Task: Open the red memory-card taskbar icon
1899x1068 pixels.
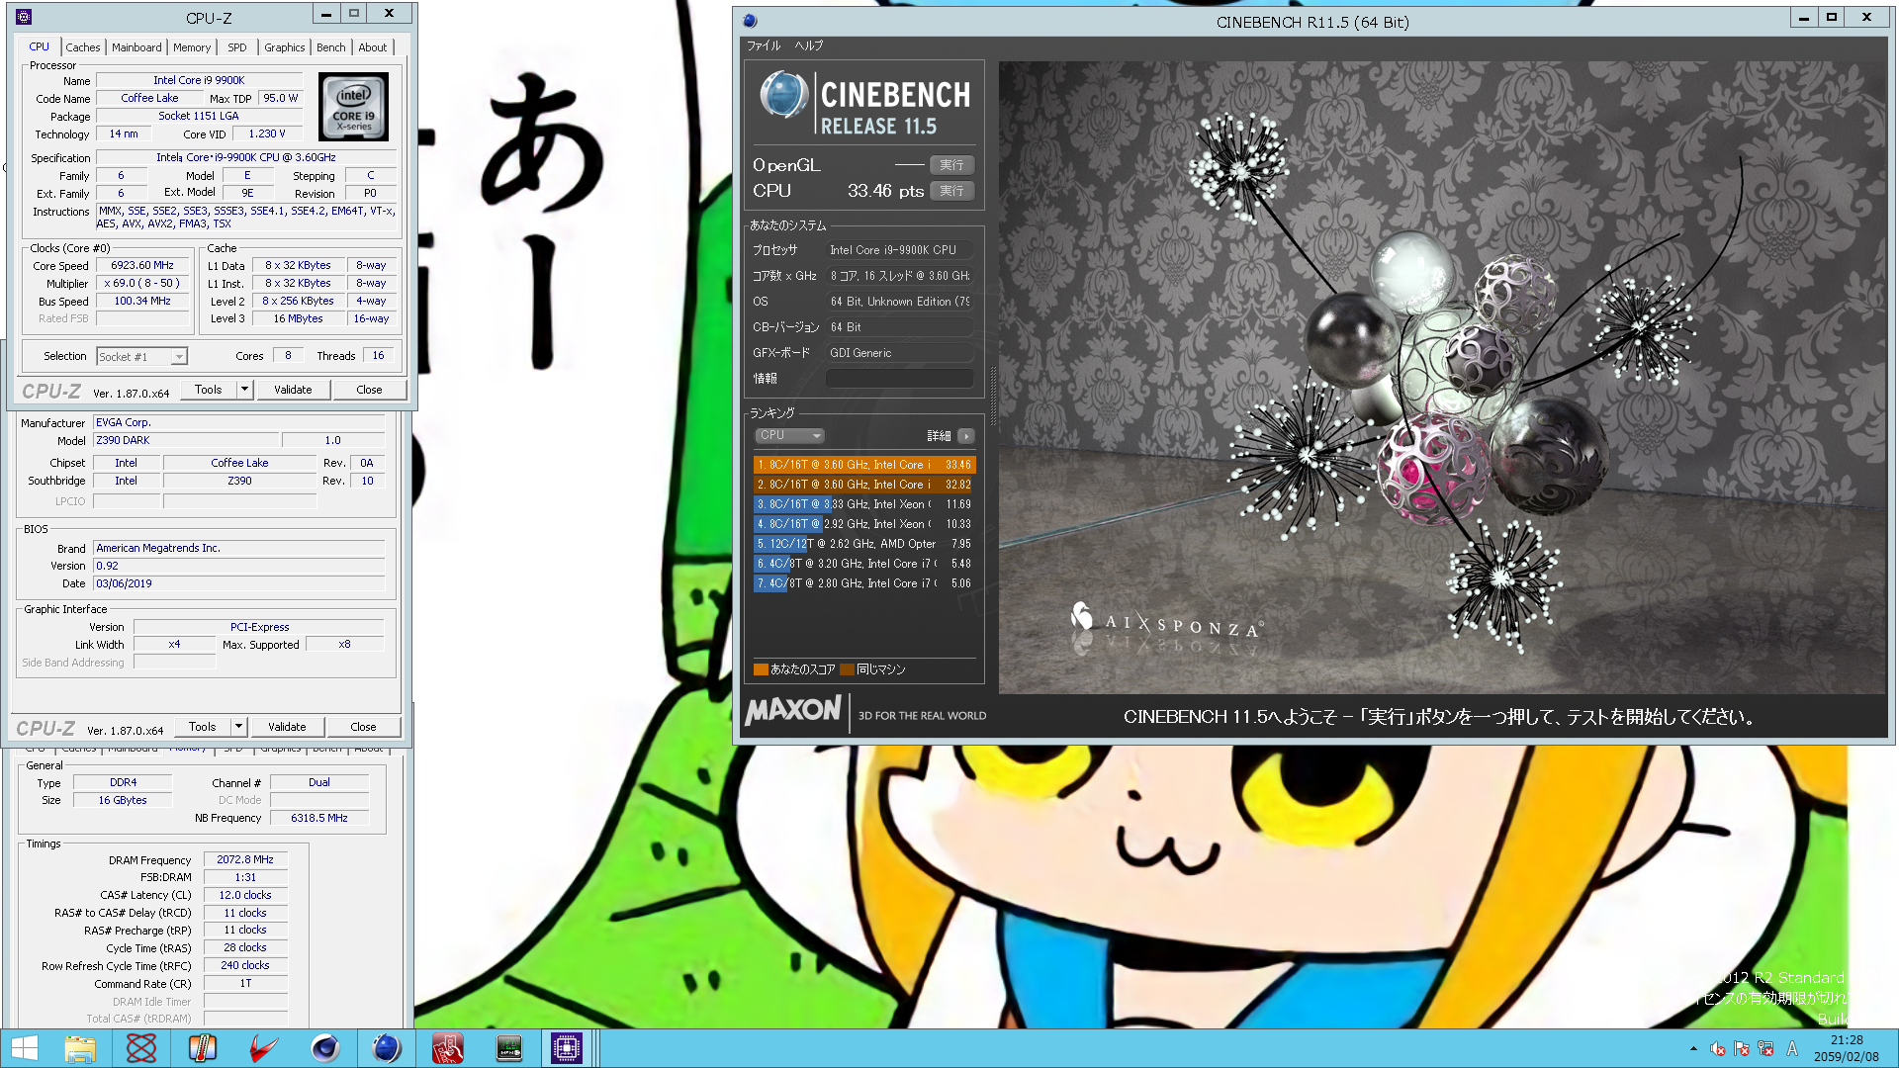Action: tap(448, 1048)
